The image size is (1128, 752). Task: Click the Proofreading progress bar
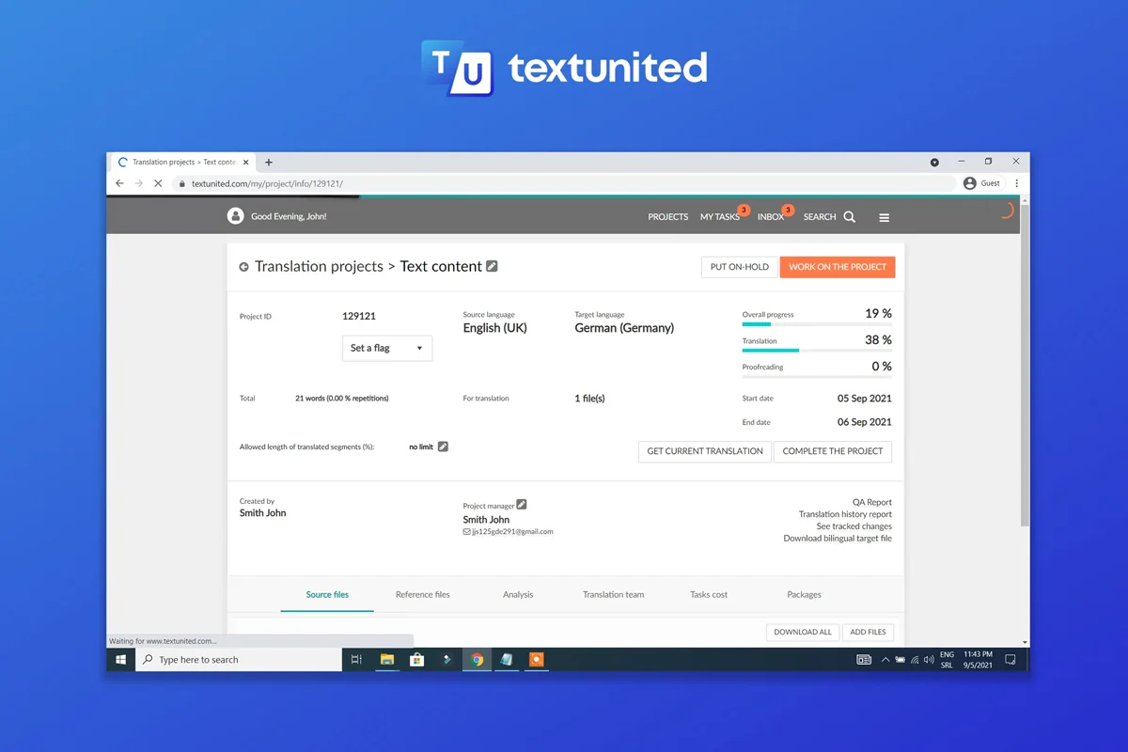(x=817, y=377)
